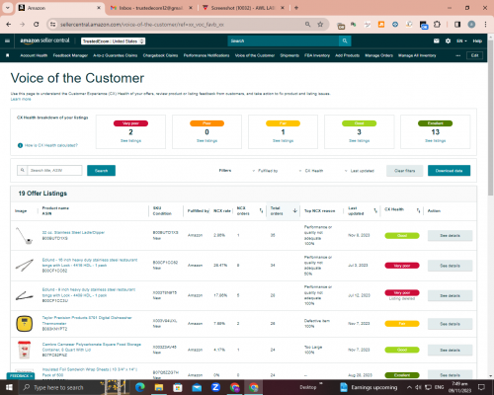Open the tab search chevron in Chrome
The image size is (494, 395).
[7, 8]
